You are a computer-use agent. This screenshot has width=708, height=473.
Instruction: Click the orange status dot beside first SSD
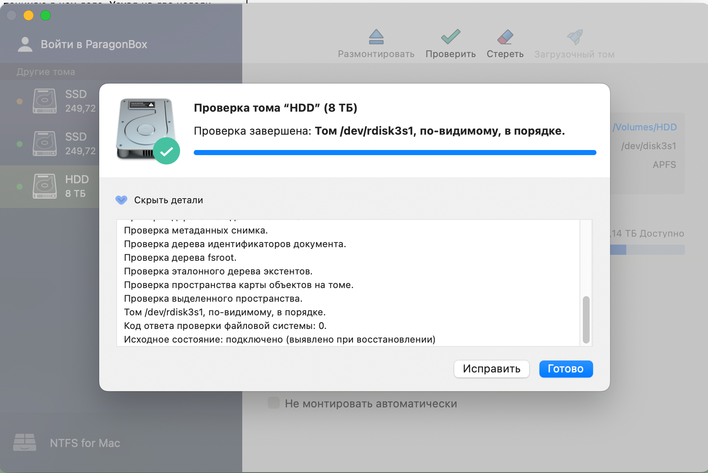(x=20, y=101)
